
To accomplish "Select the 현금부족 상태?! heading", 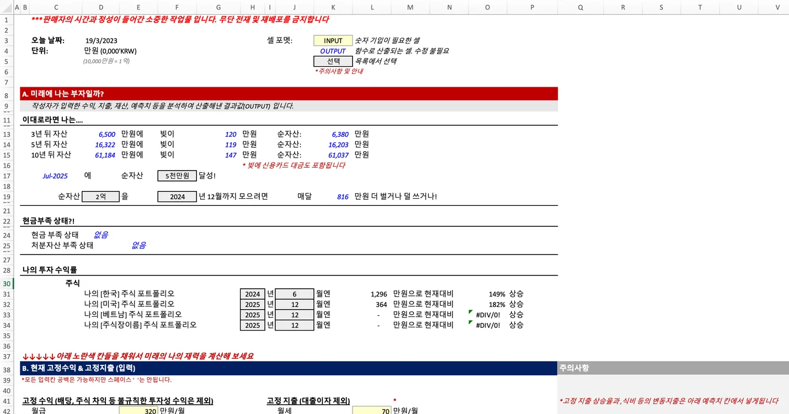I will [x=49, y=221].
